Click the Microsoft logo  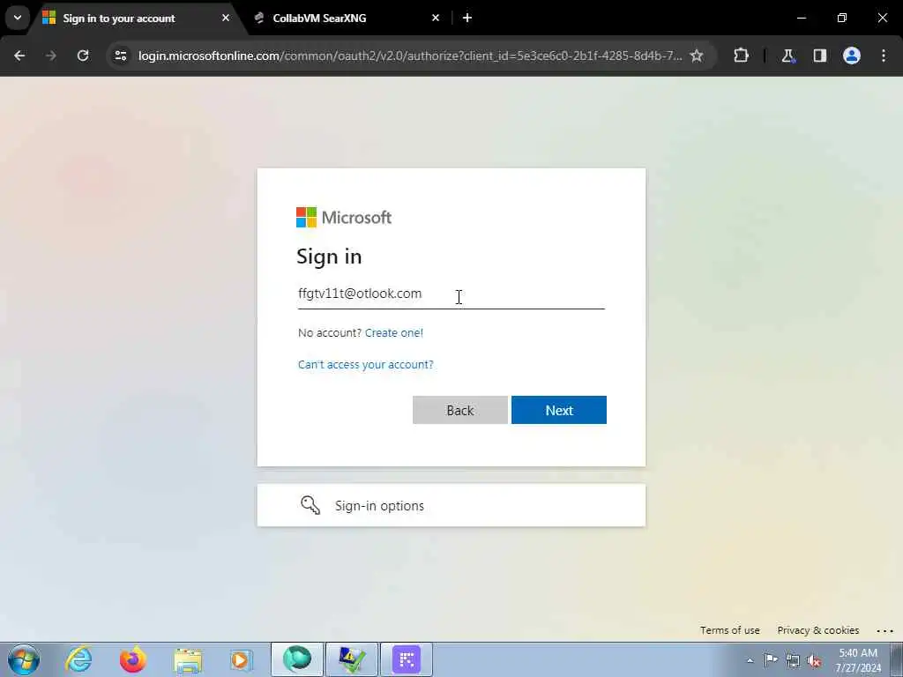click(x=344, y=218)
